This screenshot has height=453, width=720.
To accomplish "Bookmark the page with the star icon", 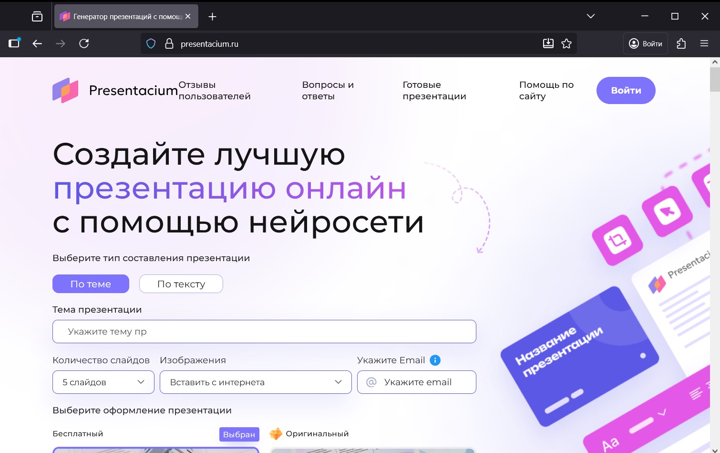I will pyautogui.click(x=566, y=43).
